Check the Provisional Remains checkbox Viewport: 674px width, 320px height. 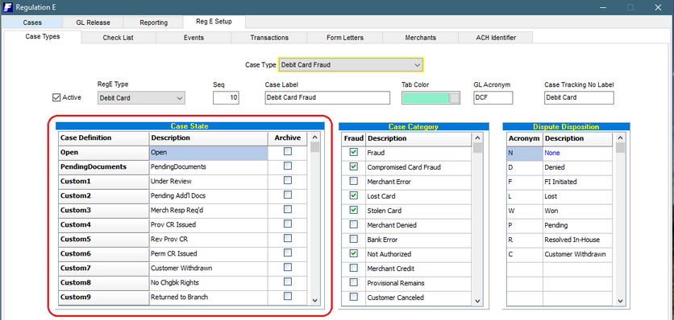tap(353, 282)
